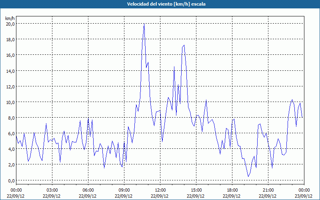
Task: Click the '21:00' time label
Action: pyautogui.click(x=268, y=190)
